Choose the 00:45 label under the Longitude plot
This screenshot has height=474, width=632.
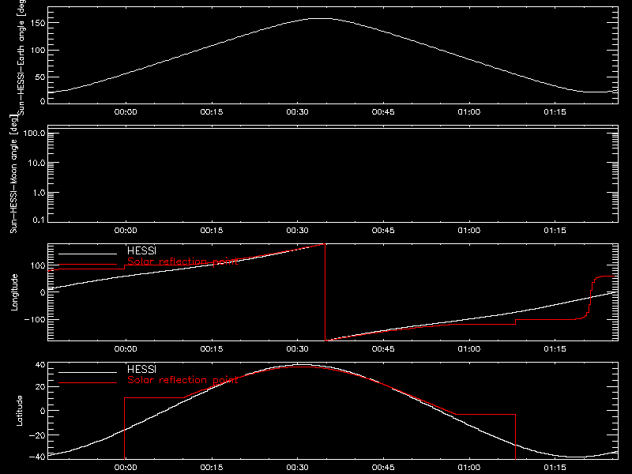pos(383,349)
